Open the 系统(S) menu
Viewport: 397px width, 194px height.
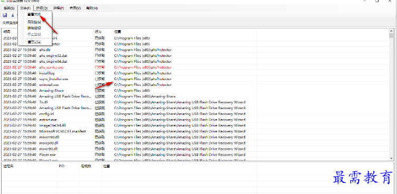click(x=9, y=8)
